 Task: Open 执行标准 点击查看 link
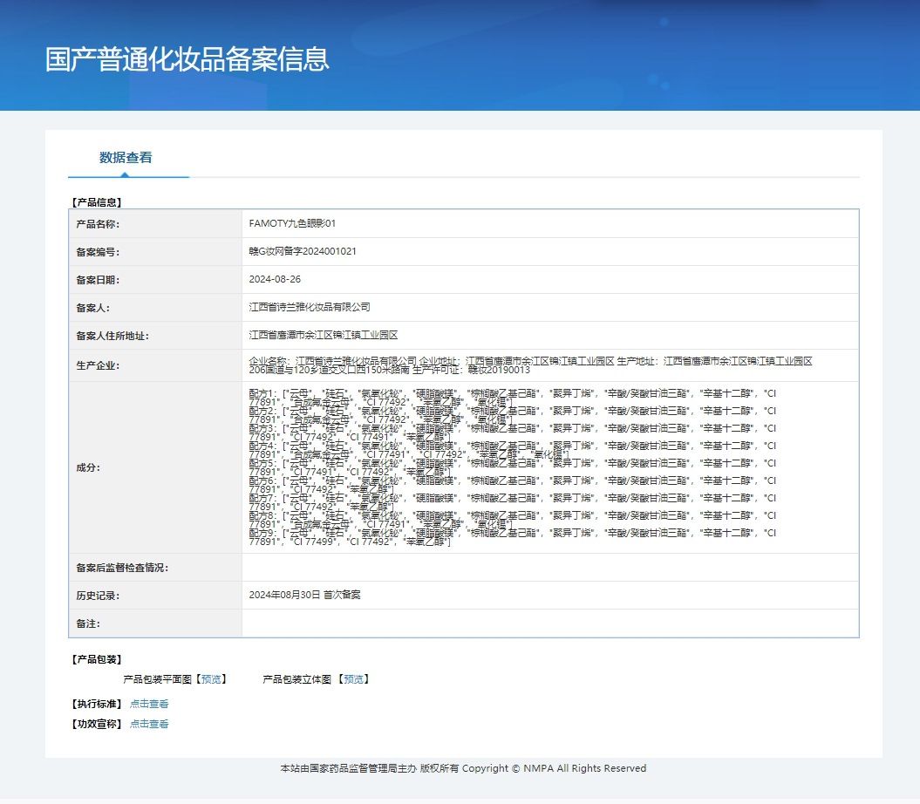tap(149, 704)
